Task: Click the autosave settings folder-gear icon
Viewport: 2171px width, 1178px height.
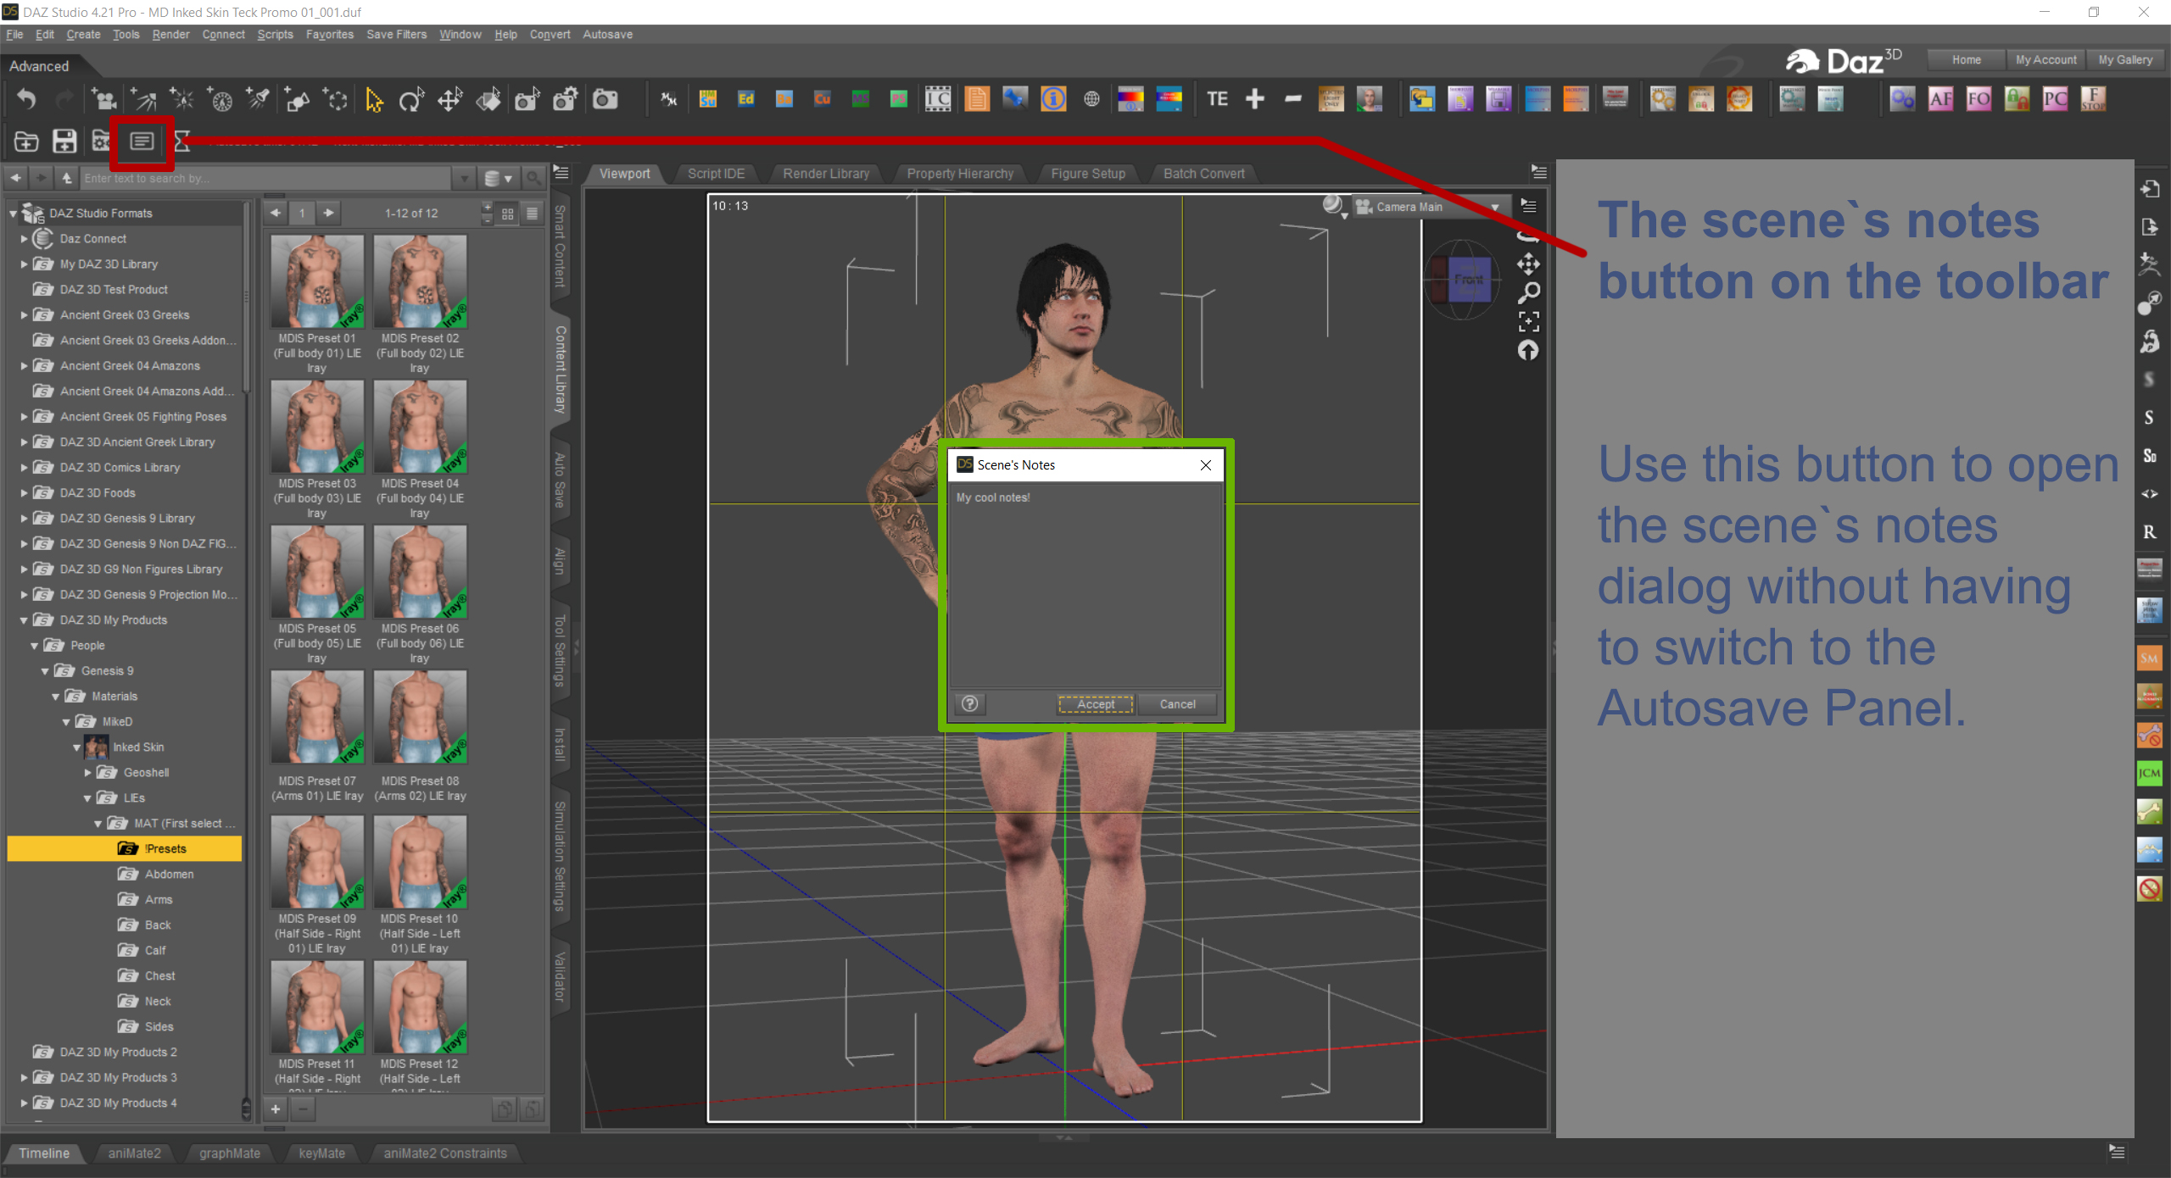Action: (x=102, y=141)
